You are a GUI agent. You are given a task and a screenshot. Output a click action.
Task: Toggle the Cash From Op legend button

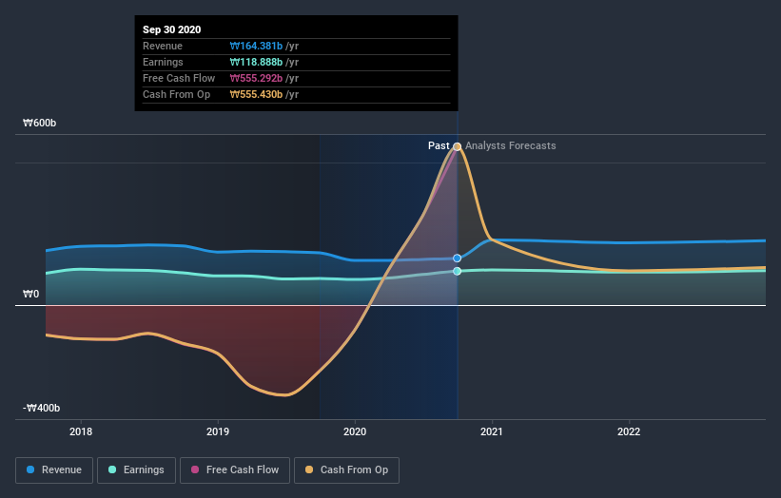pos(346,470)
